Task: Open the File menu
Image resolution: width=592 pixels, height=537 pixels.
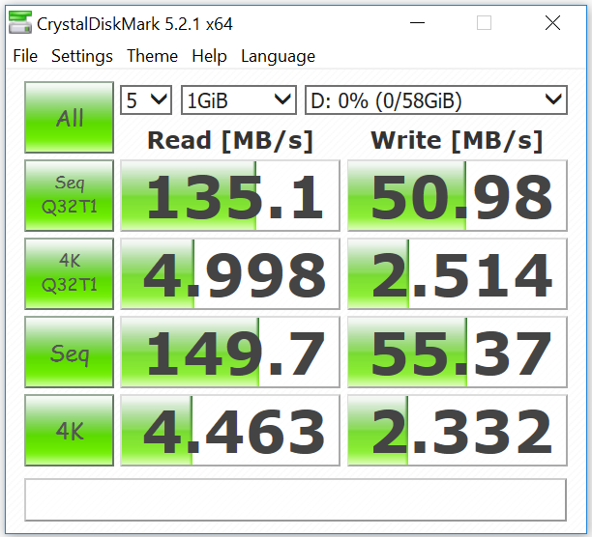Action: (x=25, y=56)
